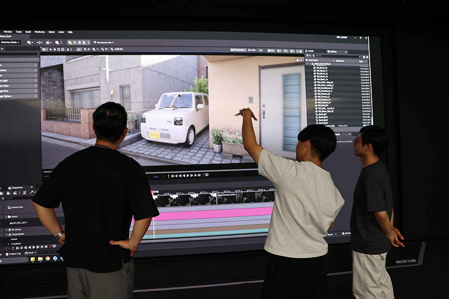
Task: Open the Output Log button
Action: pyautogui.click(x=13, y=254)
